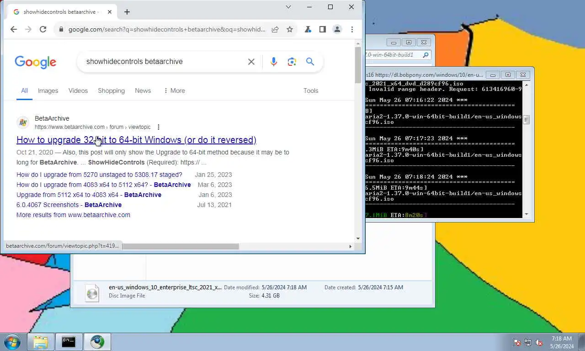Open How to upgrade 32-bit to 64-bit result

click(x=136, y=140)
